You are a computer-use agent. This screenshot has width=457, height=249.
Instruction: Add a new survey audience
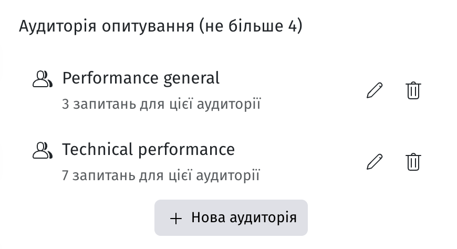tap(231, 217)
